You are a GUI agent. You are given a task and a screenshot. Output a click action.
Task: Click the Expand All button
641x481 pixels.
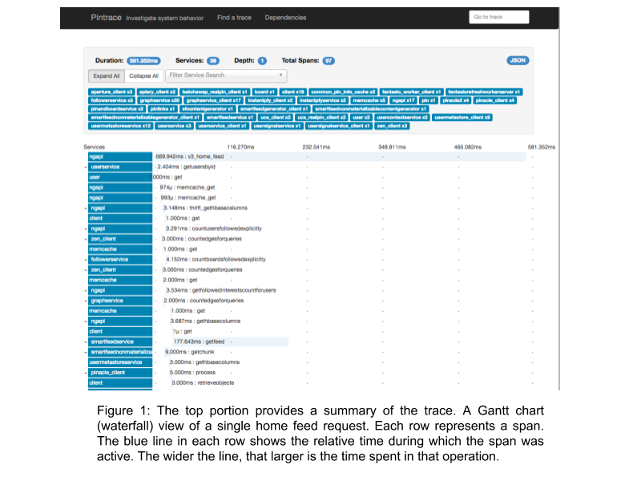[x=107, y=75]
